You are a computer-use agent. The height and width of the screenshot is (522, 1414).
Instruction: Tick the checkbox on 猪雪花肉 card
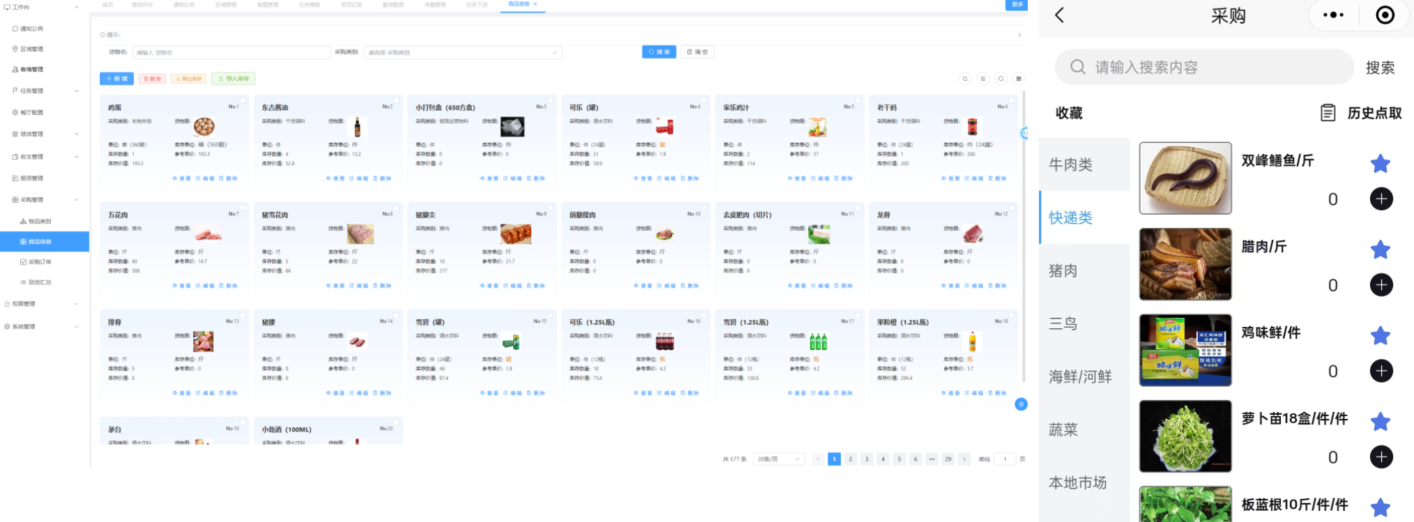(x=396, y=208)
